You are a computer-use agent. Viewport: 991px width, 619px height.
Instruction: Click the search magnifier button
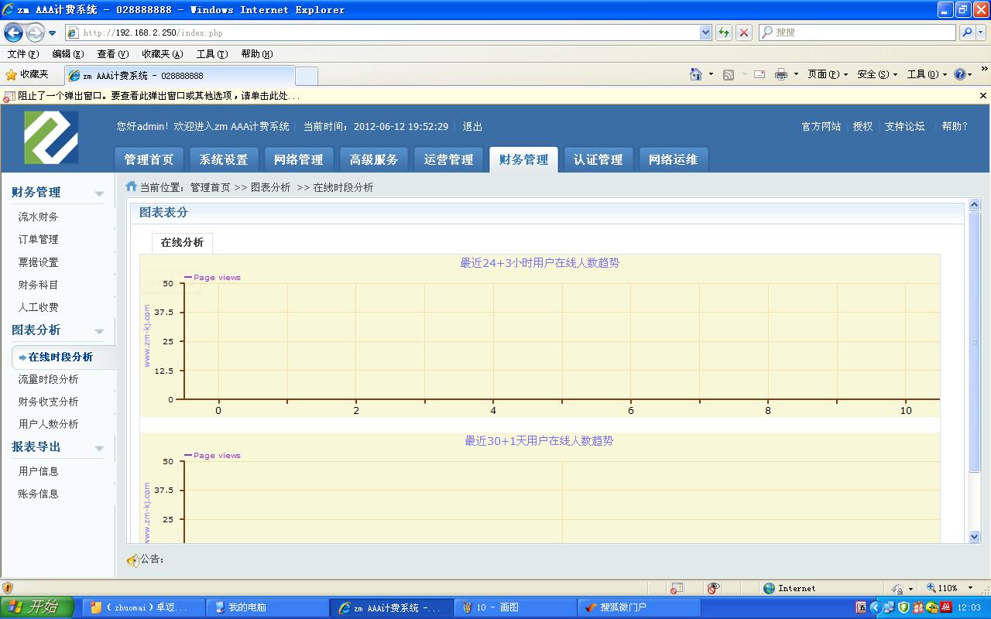pos(967,32)
